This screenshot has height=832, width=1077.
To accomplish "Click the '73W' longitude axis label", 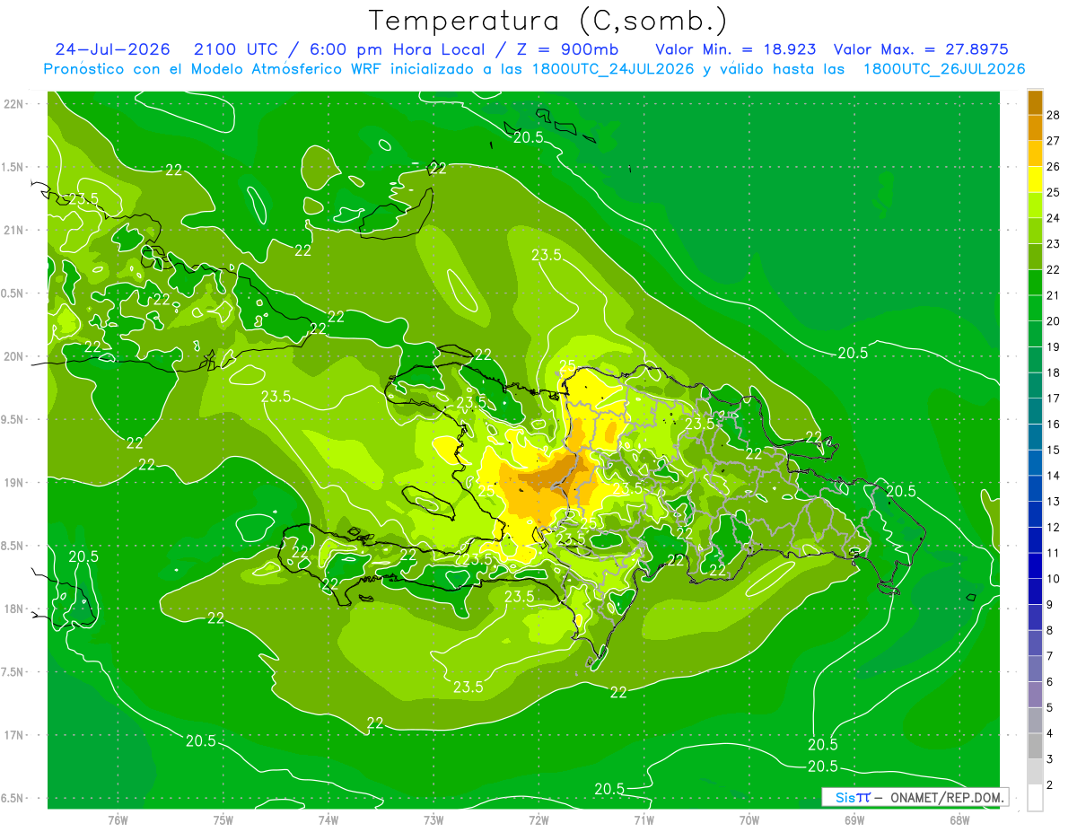I will tap(433, 819).
